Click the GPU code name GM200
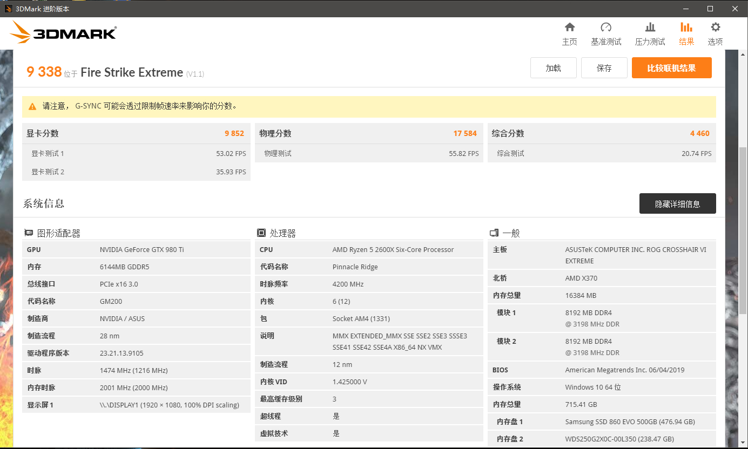 pos(111,301)
